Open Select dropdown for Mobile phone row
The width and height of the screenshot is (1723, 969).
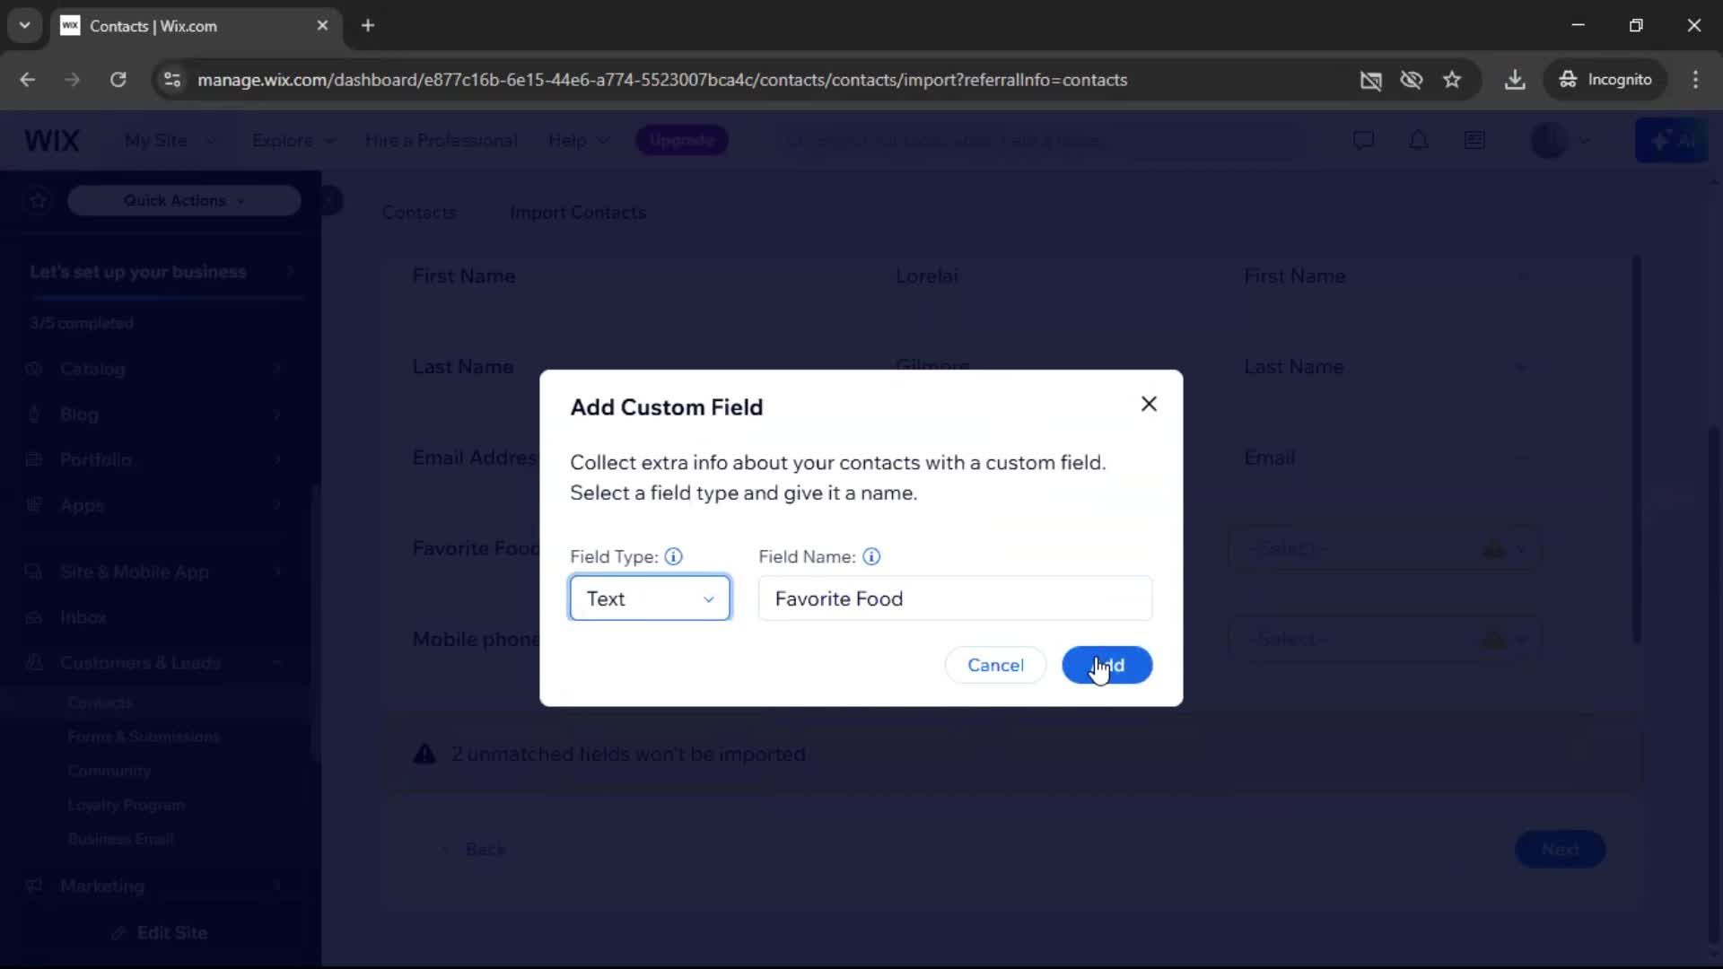1385,640
